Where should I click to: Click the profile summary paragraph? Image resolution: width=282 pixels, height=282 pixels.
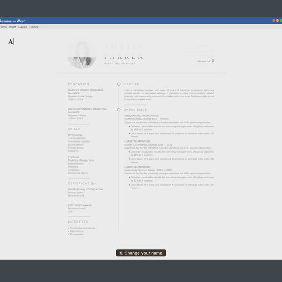click(169, 95)
